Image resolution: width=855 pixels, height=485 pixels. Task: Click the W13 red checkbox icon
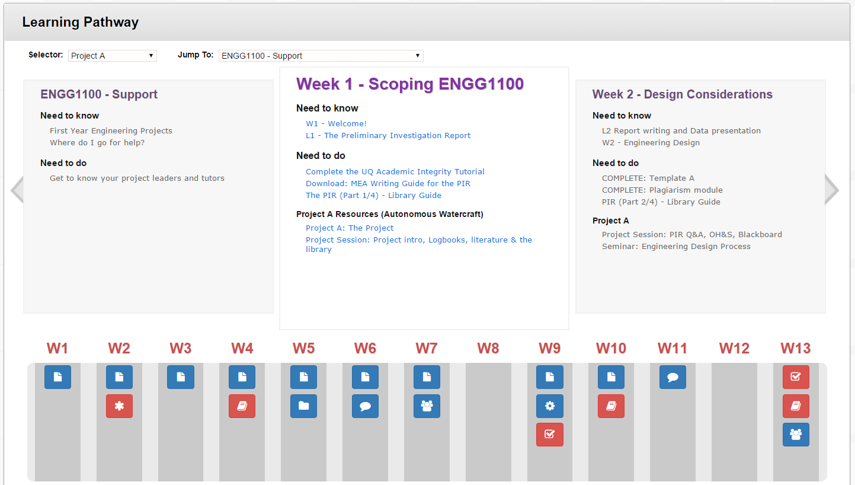[x=796, y=377]
